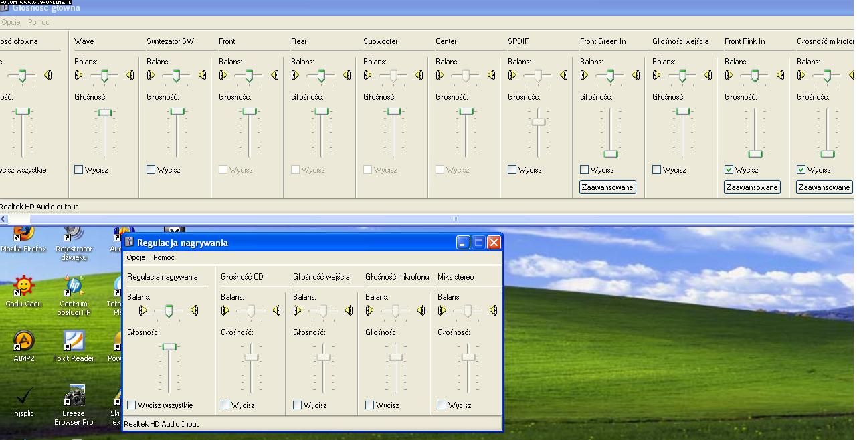Select the Gadu-Gadu desktop icon
Viewport: 857px width, 440px height.
[x=23, y=292]
